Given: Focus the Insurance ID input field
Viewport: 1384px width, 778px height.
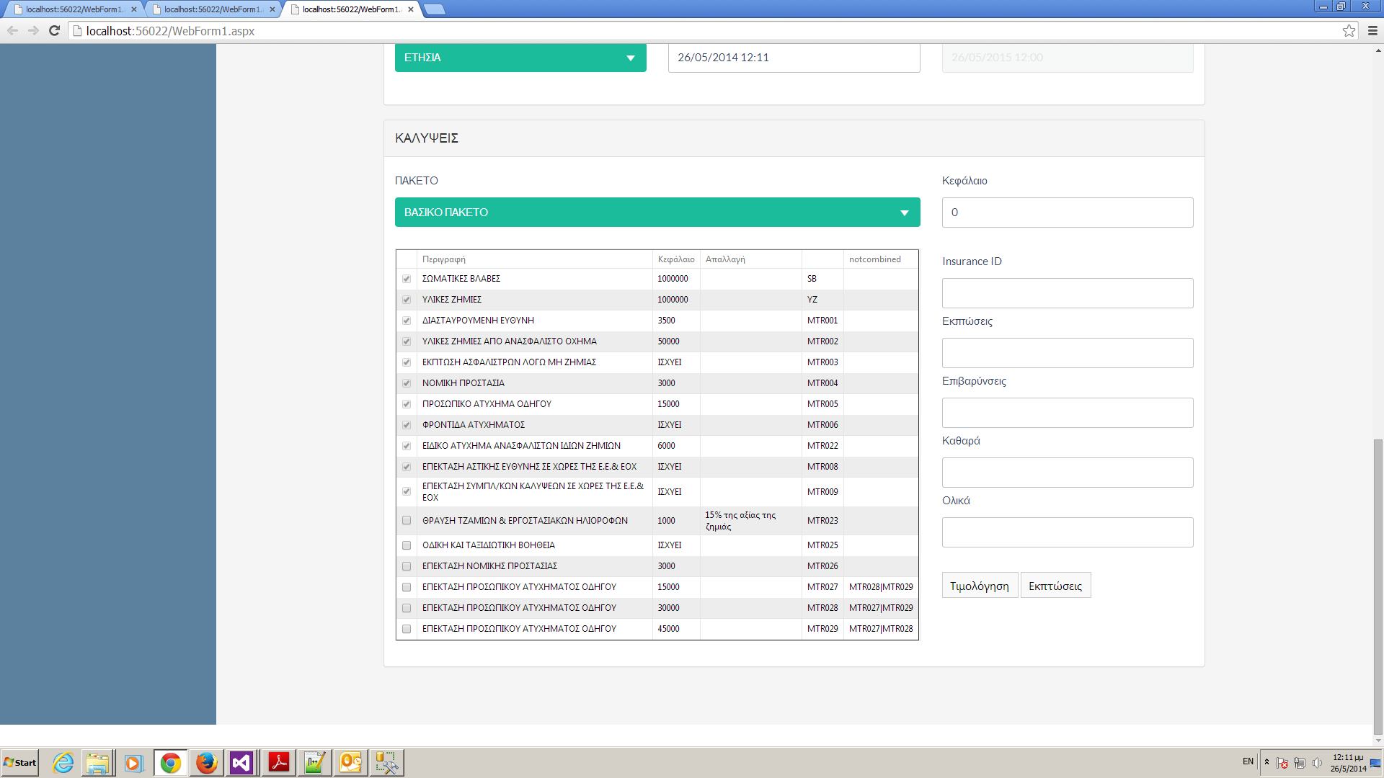Looking at the screenshot, I should coord(1067,293).
